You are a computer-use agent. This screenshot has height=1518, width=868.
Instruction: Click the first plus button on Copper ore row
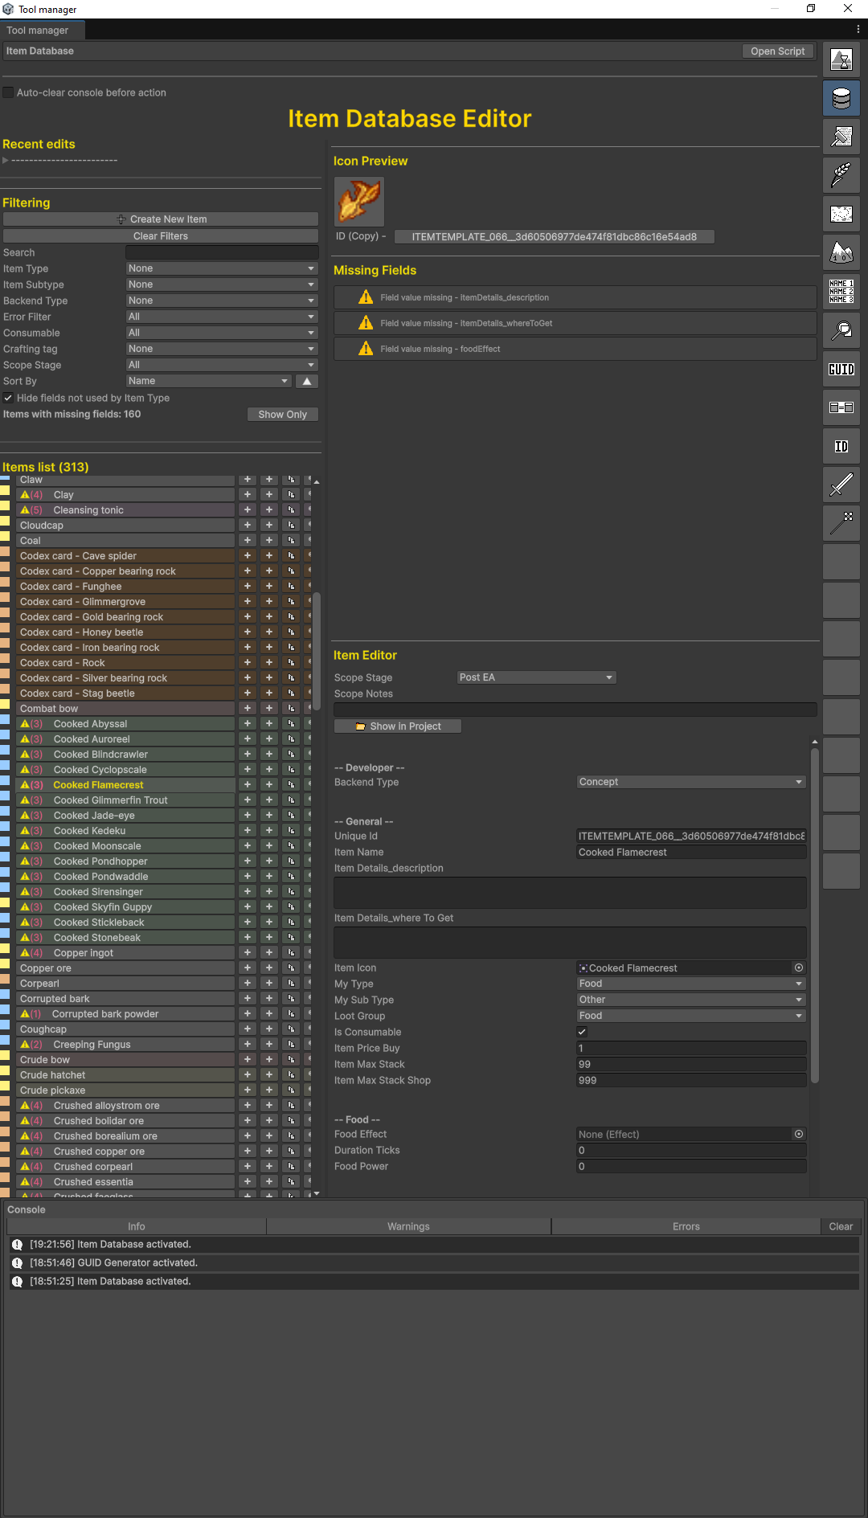(248, 968)
